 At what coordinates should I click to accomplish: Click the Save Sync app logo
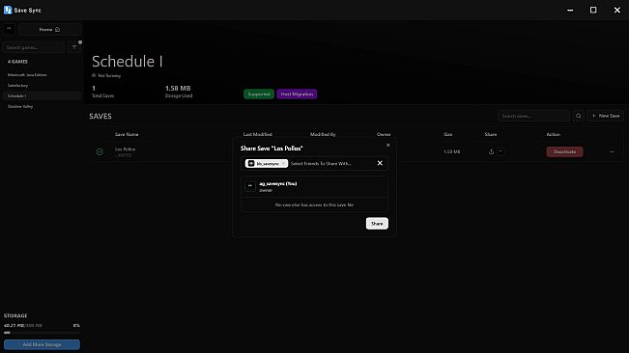(x=8, y=10)
